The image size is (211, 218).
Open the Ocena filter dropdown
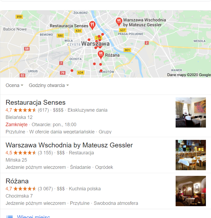point(14,85)
